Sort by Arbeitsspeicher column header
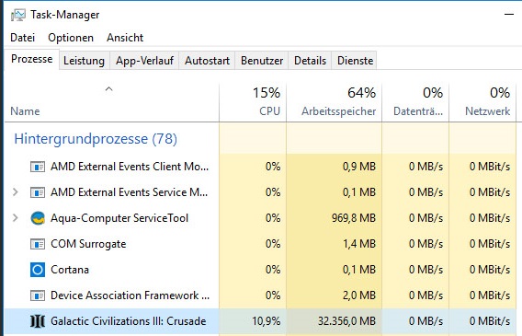This screenshot has width=522, height=336. pos(335,101)
